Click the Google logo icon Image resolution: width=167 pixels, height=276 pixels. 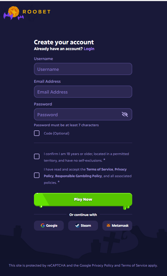point(43,226)
